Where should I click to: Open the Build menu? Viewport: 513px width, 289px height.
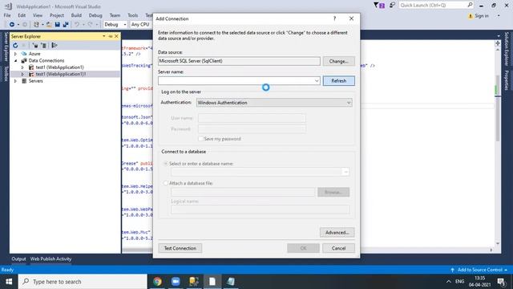[x=76, y=15]
